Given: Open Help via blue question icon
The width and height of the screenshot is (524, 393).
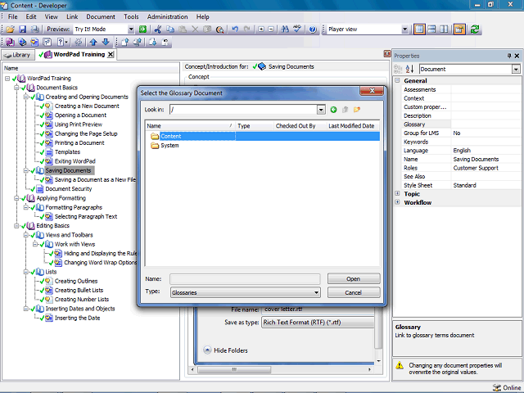Looking at the screenshot, I should (313, 29).
